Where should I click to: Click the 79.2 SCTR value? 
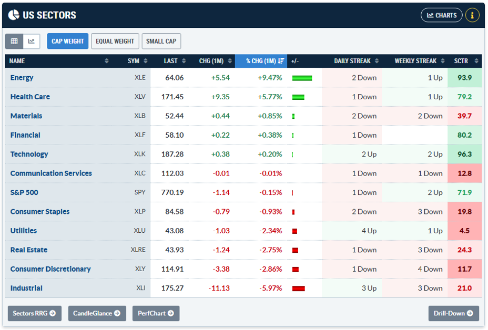click(x=464, y=97)
